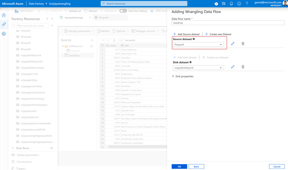Open the Monitor icon in left sidebar
Viewport: 288px width, 170px height.
4,34
